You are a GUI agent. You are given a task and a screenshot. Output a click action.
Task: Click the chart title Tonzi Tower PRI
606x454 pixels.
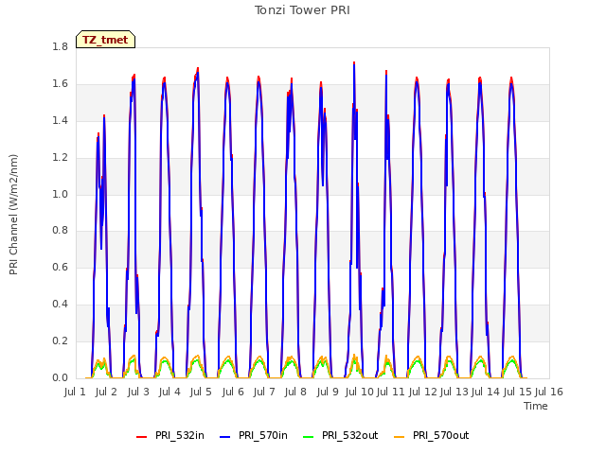click(302, 10)
